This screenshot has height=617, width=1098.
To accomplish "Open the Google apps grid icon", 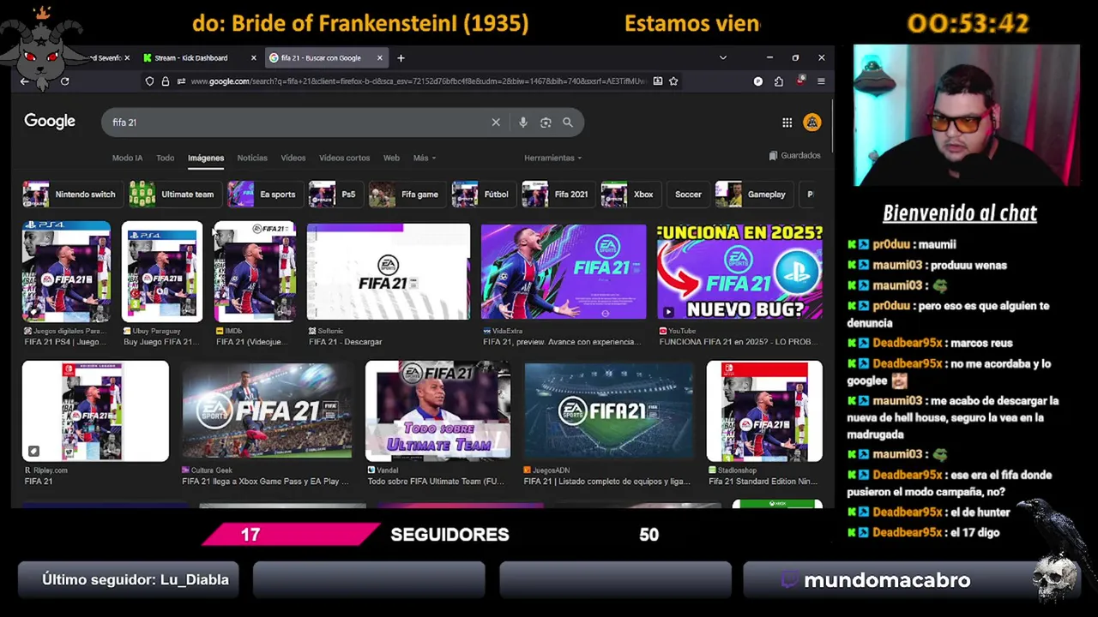I will pos(787,123).
